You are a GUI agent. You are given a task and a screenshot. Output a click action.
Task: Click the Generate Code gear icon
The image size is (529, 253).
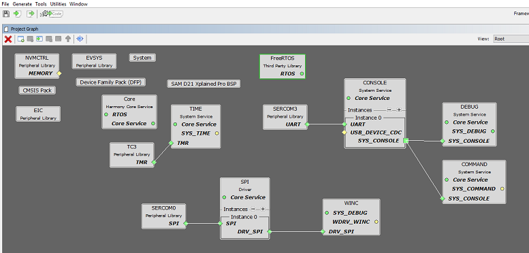(x=52, y=14)
